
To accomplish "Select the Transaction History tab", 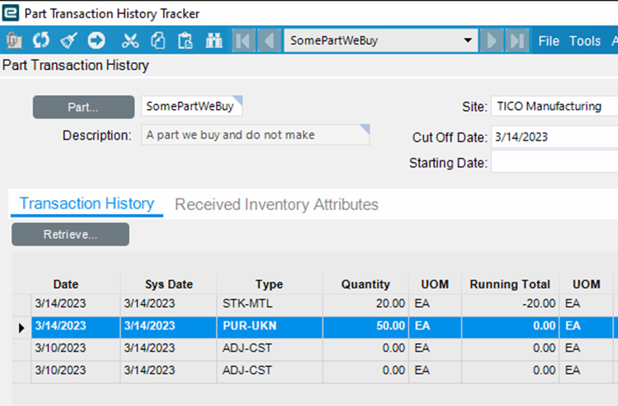I will click(x=87, y=204).
